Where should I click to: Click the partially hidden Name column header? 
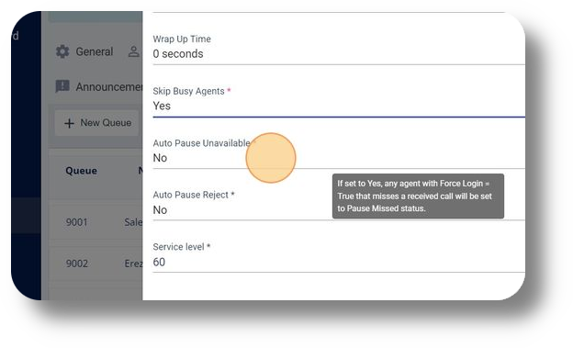pos(140,171)
